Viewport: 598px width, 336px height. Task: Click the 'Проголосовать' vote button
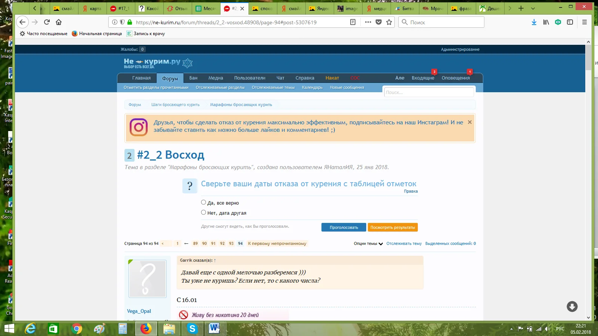click(x=344, y=227)
